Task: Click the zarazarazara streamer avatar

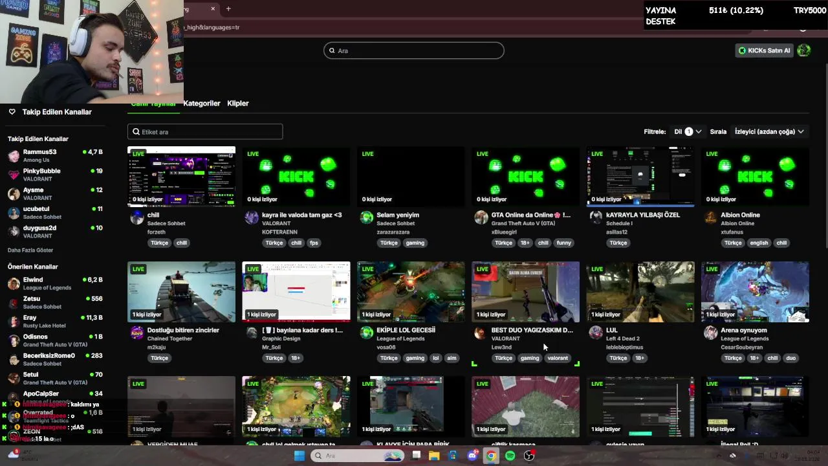Action: coord(367,217)
